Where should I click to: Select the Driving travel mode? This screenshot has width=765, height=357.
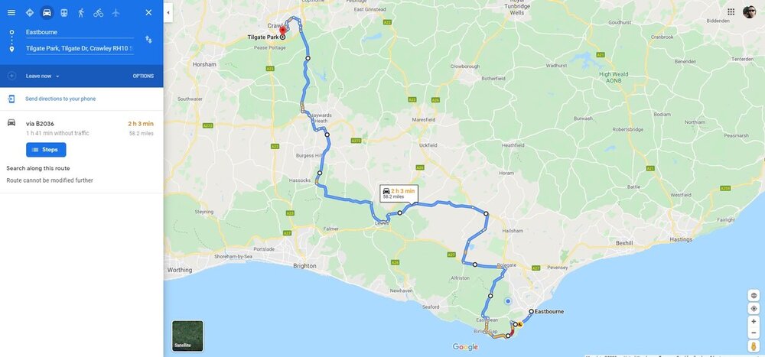pyautogui.click(x=47, y=13)
